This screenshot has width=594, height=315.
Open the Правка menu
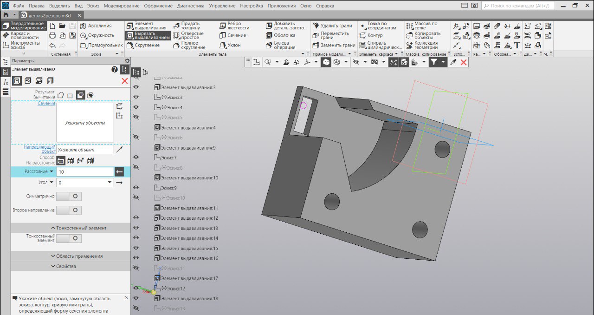(37, 6)
